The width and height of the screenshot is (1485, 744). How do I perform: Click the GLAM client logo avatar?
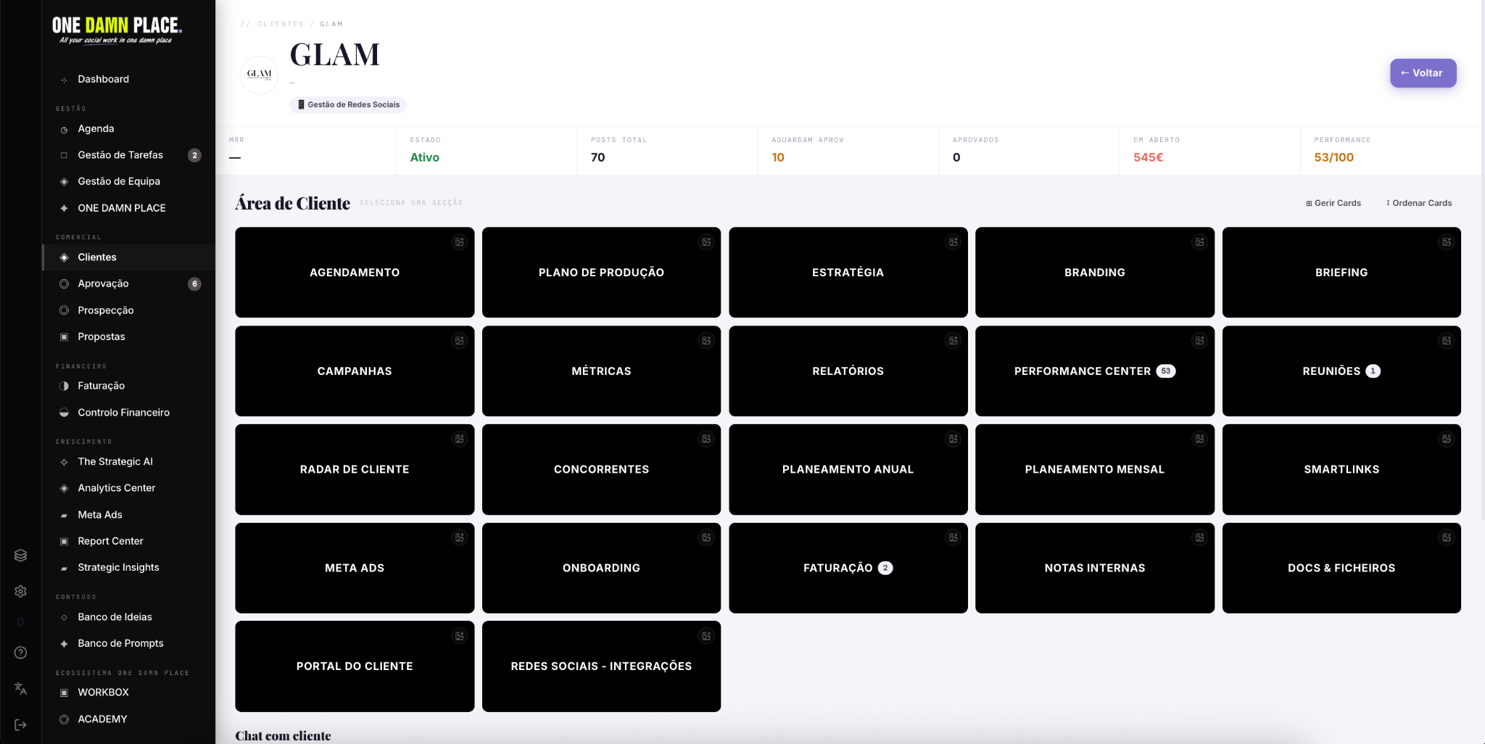(260, 75)
